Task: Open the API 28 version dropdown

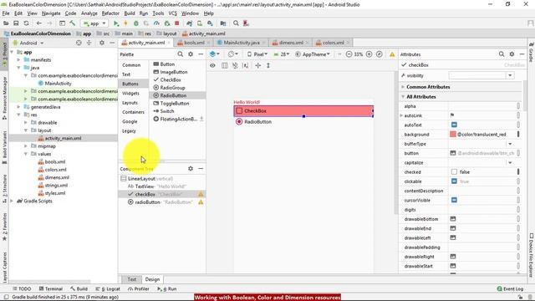Action: tap(282, 54)
